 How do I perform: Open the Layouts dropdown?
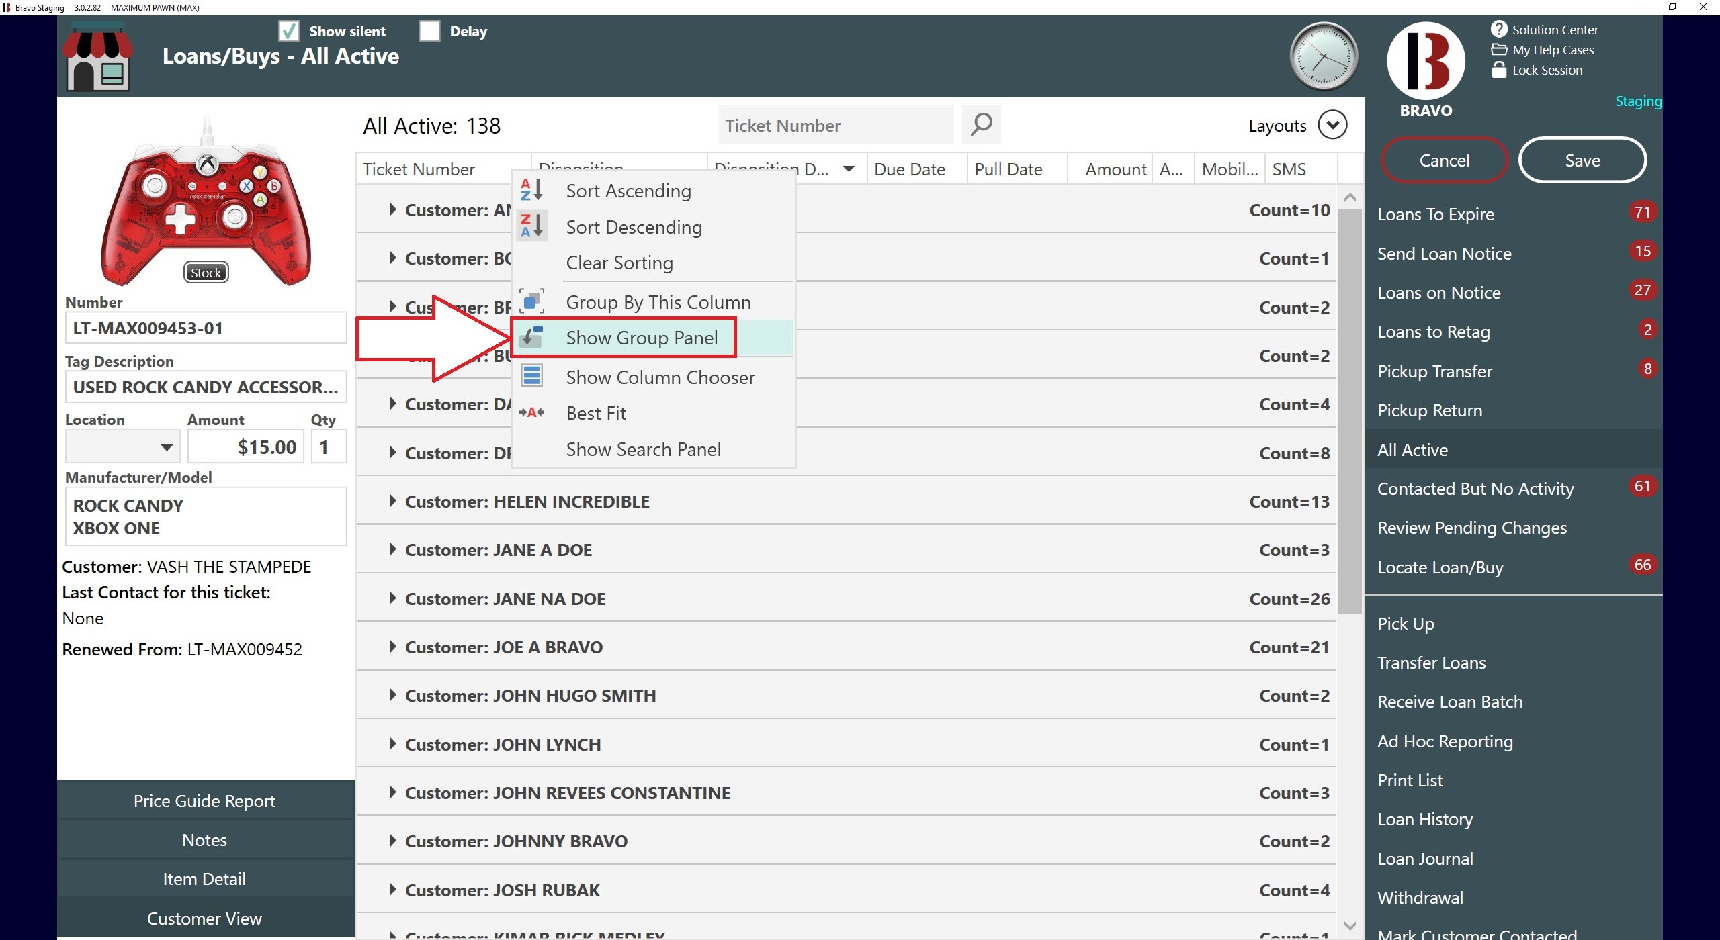(1333, 125)
